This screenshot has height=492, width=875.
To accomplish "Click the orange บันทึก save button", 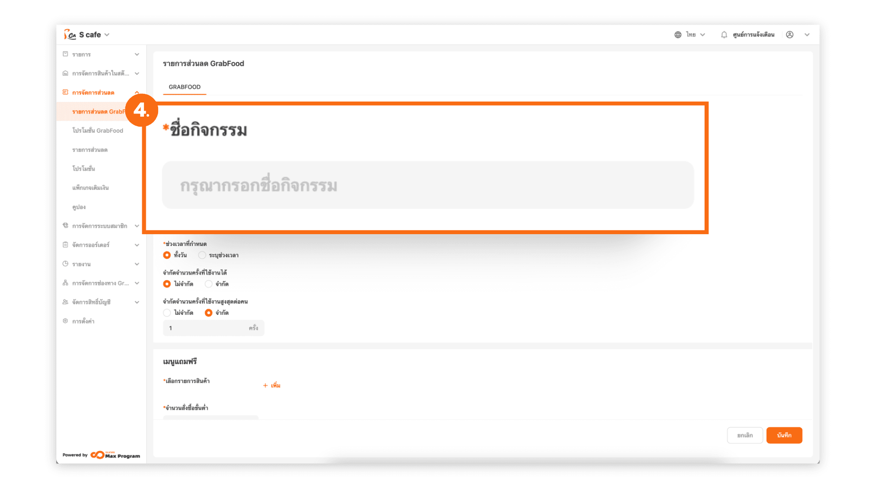I will pos(784,435).
